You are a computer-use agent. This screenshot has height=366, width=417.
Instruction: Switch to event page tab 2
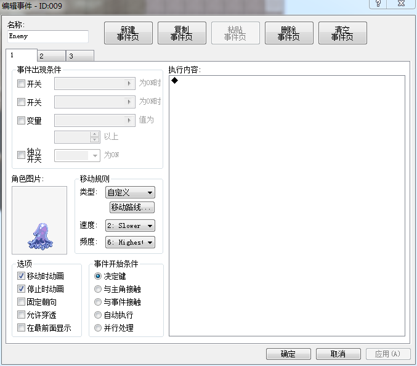pyautogui.click(x=52, y=56)
